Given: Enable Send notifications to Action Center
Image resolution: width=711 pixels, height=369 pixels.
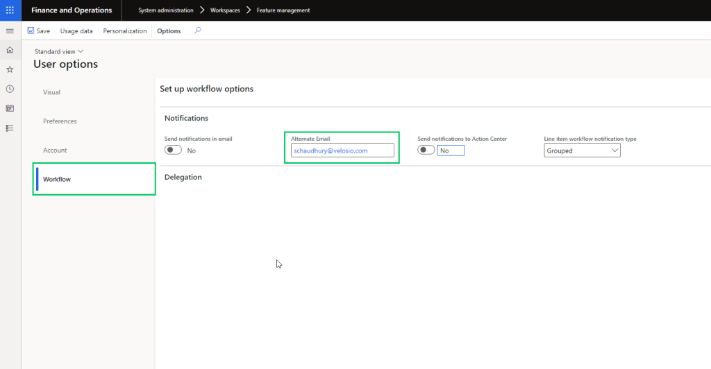Looking at the screenshot, I should [x=426, y=151].
